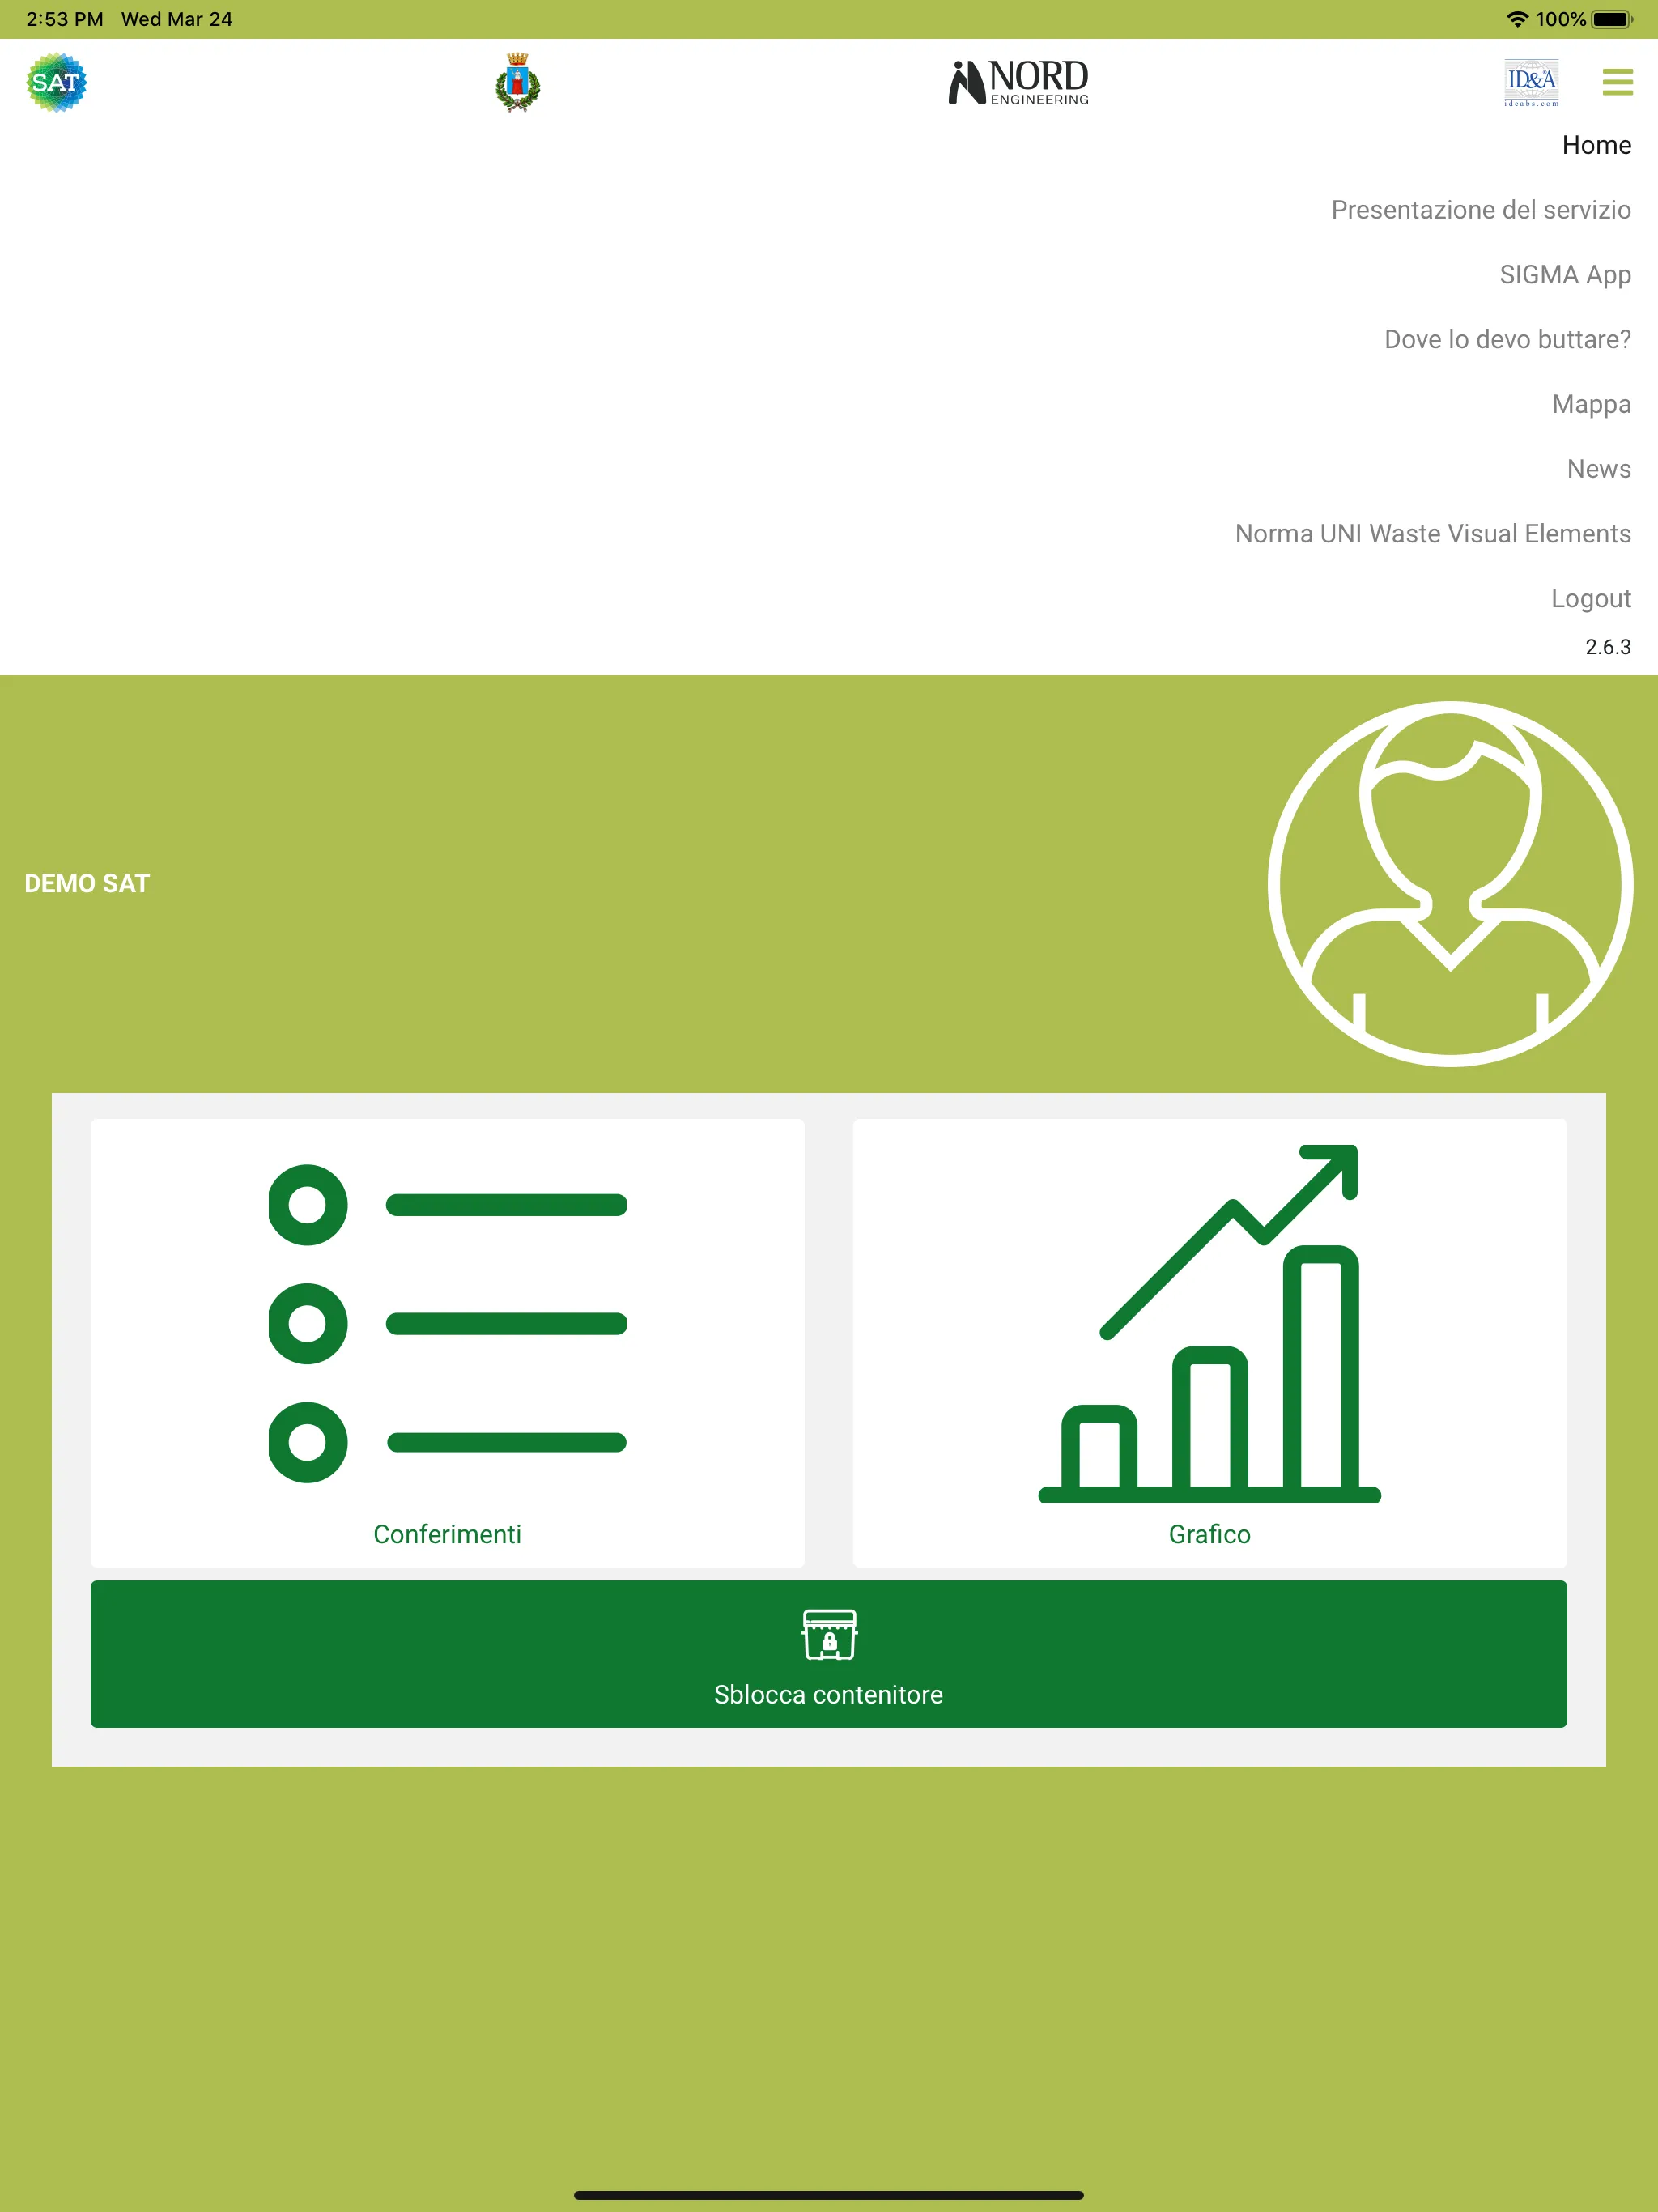The width and height of the screenshot is (1658, 2212).
Task: Click the News tab item
Action: pos(1597,469)
